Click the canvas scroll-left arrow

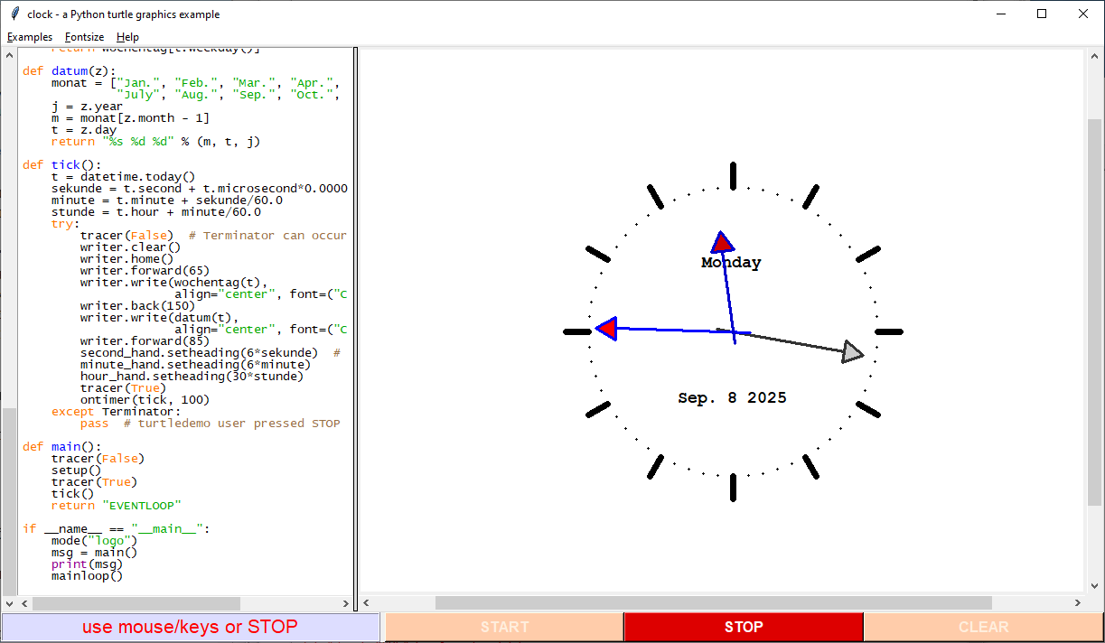[368, 603]
